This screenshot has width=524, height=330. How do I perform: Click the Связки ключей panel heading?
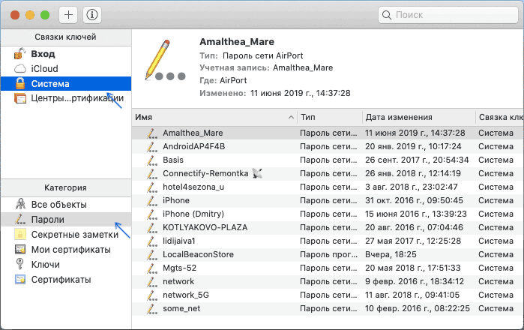point(65,37)
